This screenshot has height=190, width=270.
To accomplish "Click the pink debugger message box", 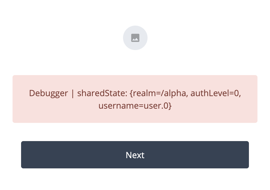I will 135,99.
